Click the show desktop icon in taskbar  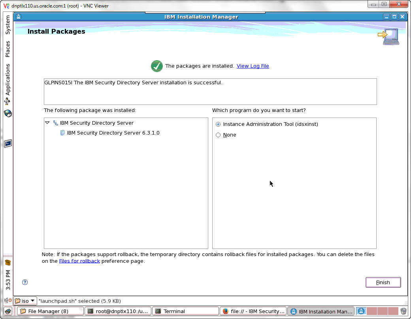click(x=8, y=311)
